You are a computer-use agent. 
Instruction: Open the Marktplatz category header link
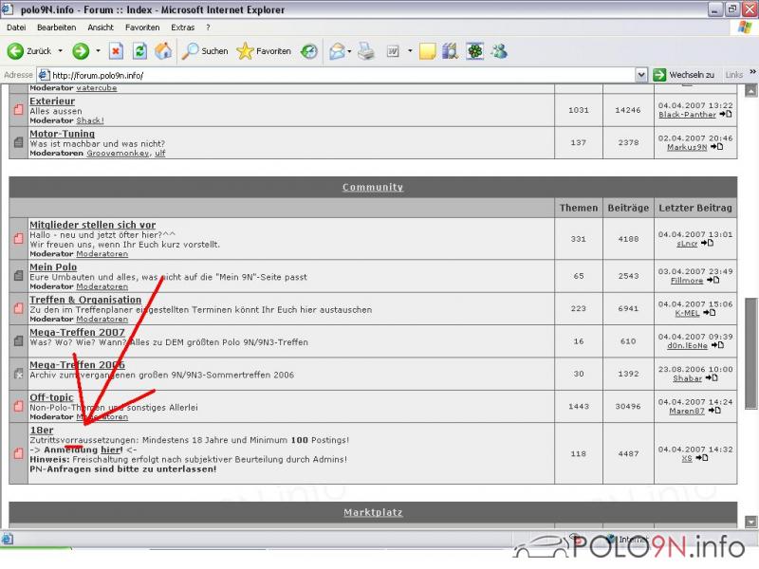click(x=373, y=512)
